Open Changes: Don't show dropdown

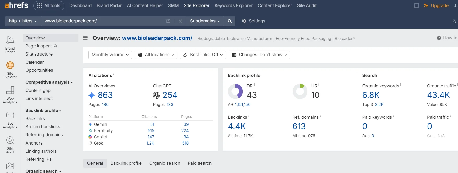[259, 55]
